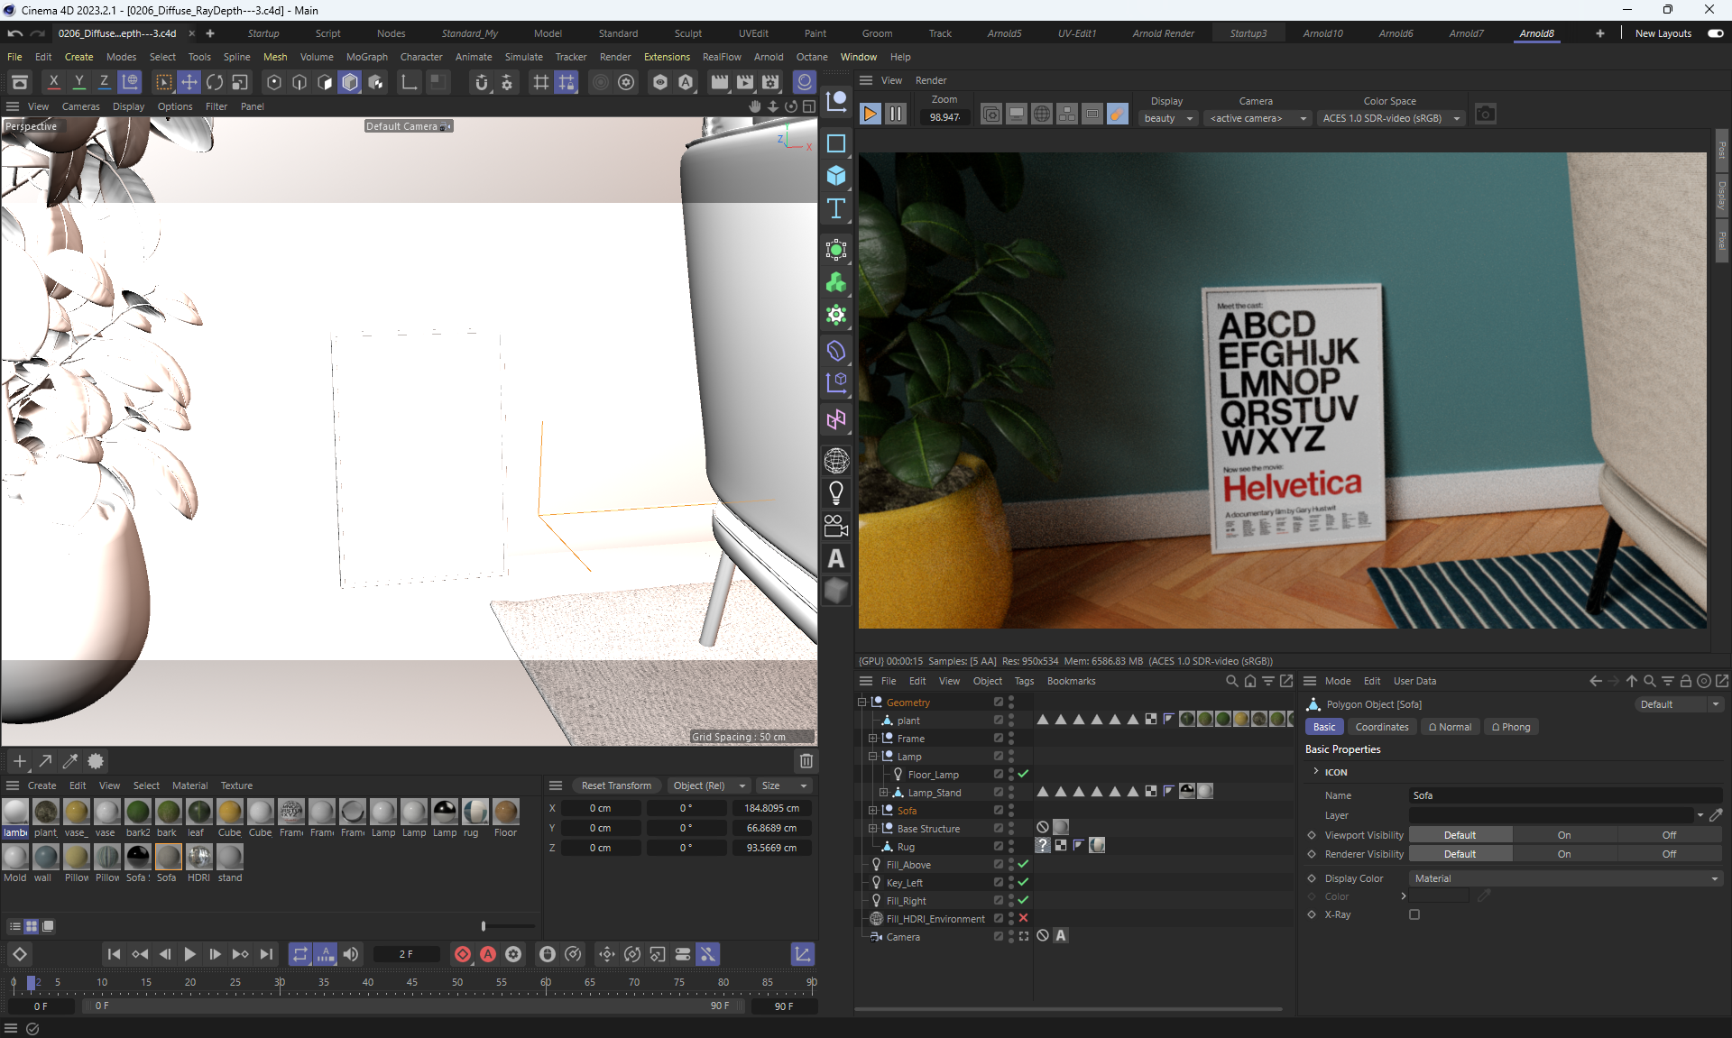Enable the X-Ray checkbox
This screenshot has width=1732, height=1038.
1414,914
